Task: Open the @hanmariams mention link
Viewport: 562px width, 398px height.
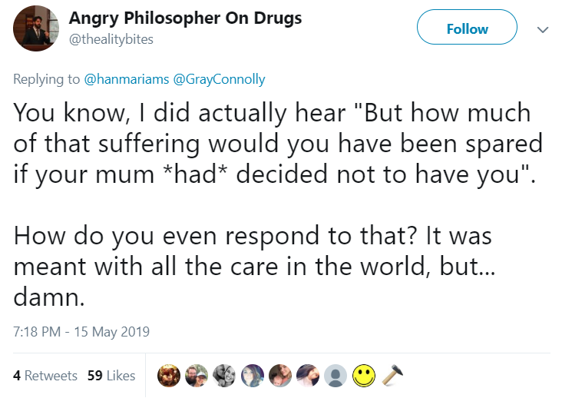Action: 120,78
